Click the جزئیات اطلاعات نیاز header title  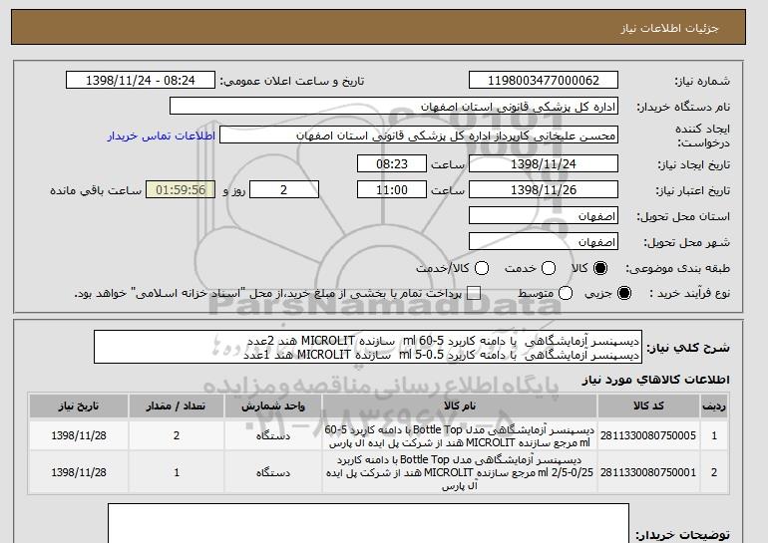point(669,28)
